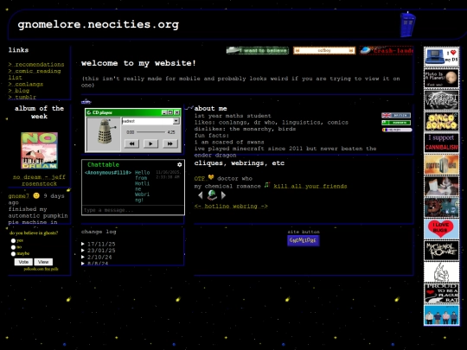Click the No Dream album cover
Image resolution: width=467 pixels, height=350 pixels.
[x=39, y=150]
